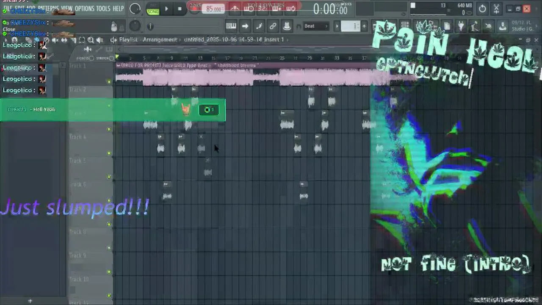This screenshot has height=305, width=542.
Task: Toggle the loop recording icon
Action: [x=291, y=8]
